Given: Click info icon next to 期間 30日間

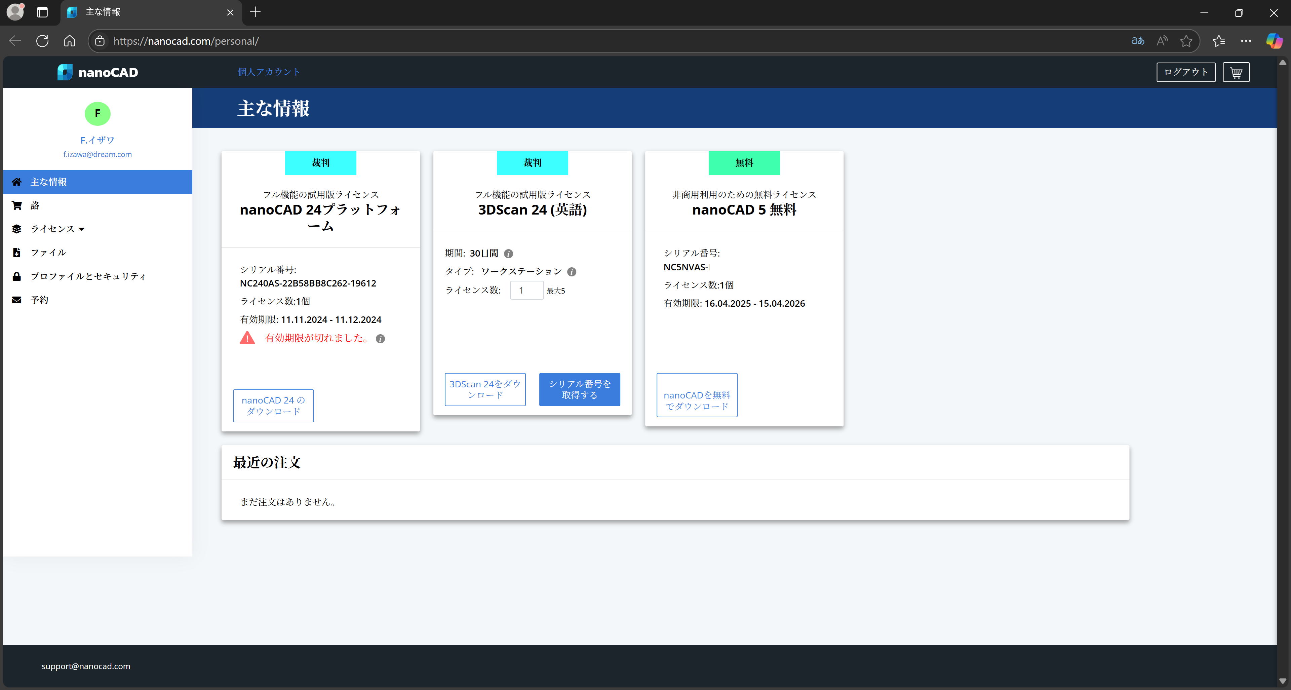Looking at the screenshot, I should coord(508,254).
